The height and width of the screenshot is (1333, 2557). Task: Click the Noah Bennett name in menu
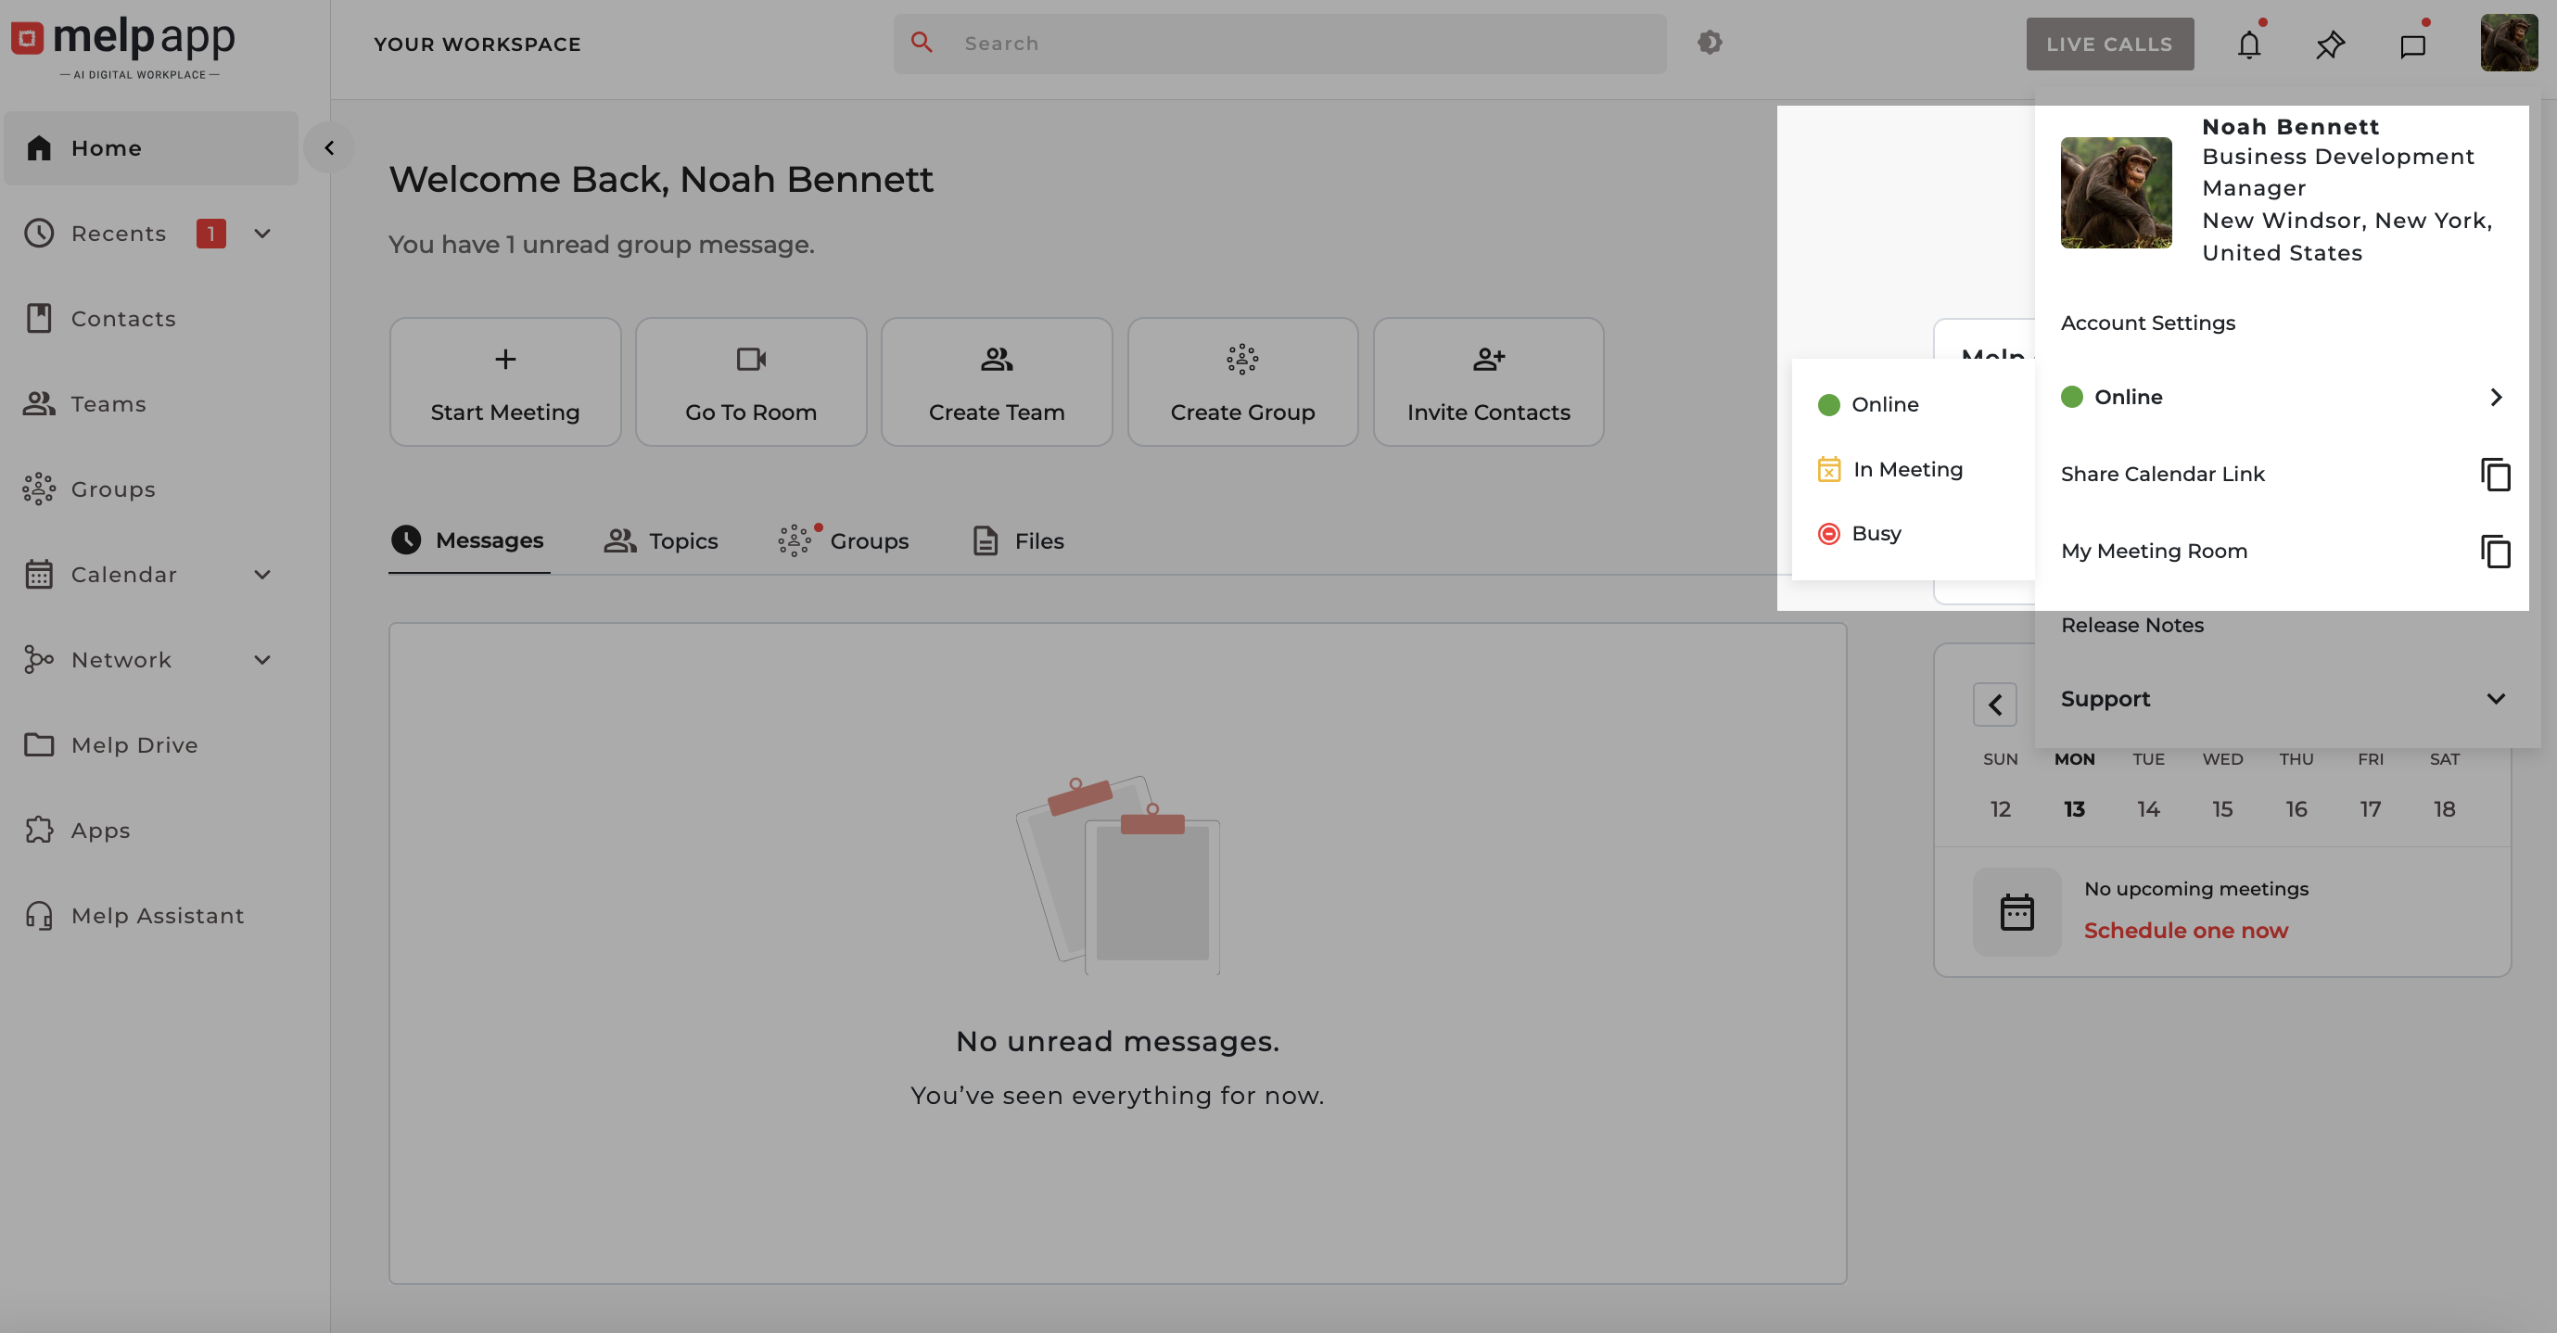click(2291, 127)
